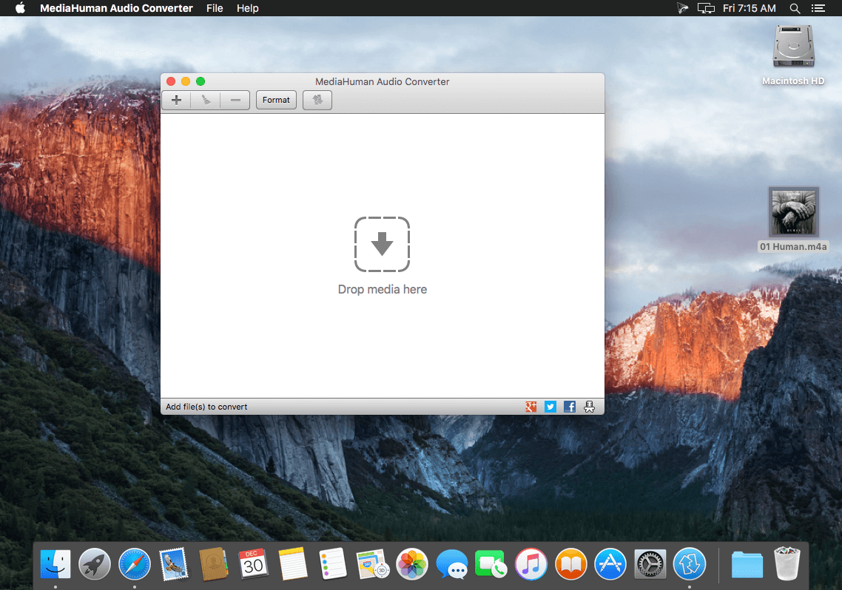Open the Facebook share icon
This screenshot has width=842, height=590.
(x=570, y=407)
